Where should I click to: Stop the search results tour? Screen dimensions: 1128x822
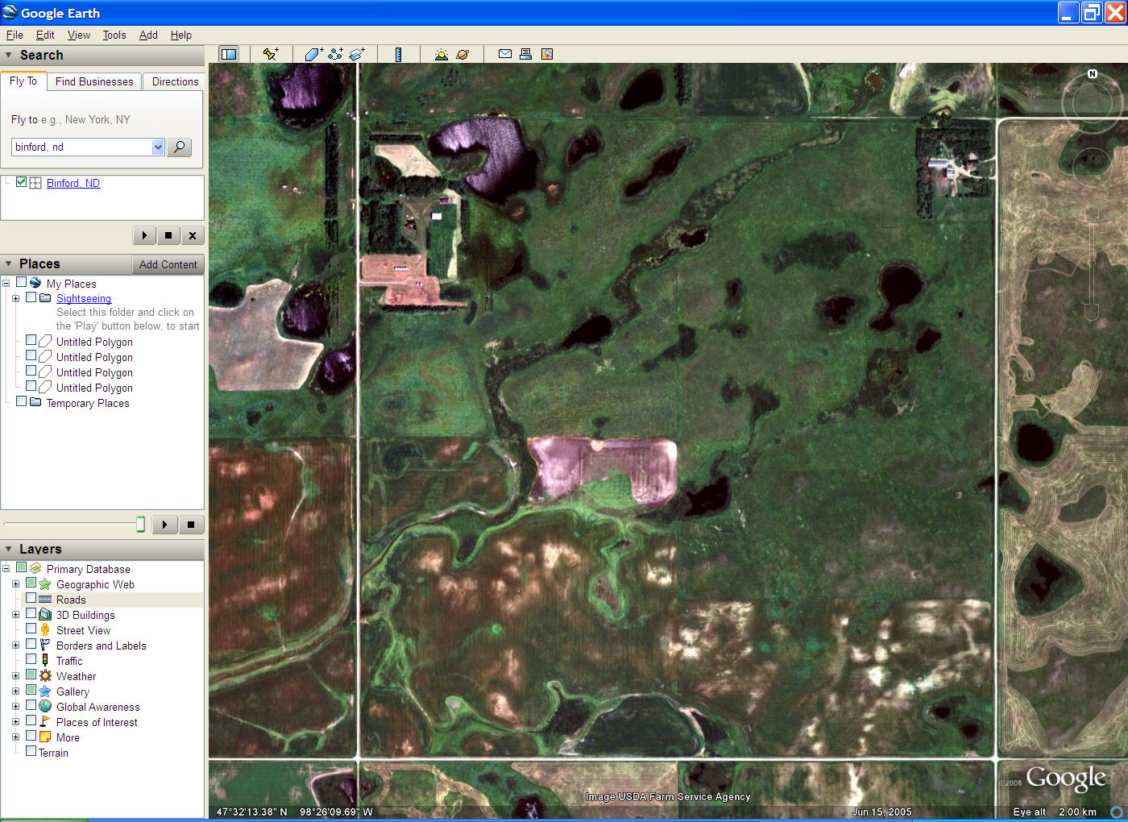(168, 235)
